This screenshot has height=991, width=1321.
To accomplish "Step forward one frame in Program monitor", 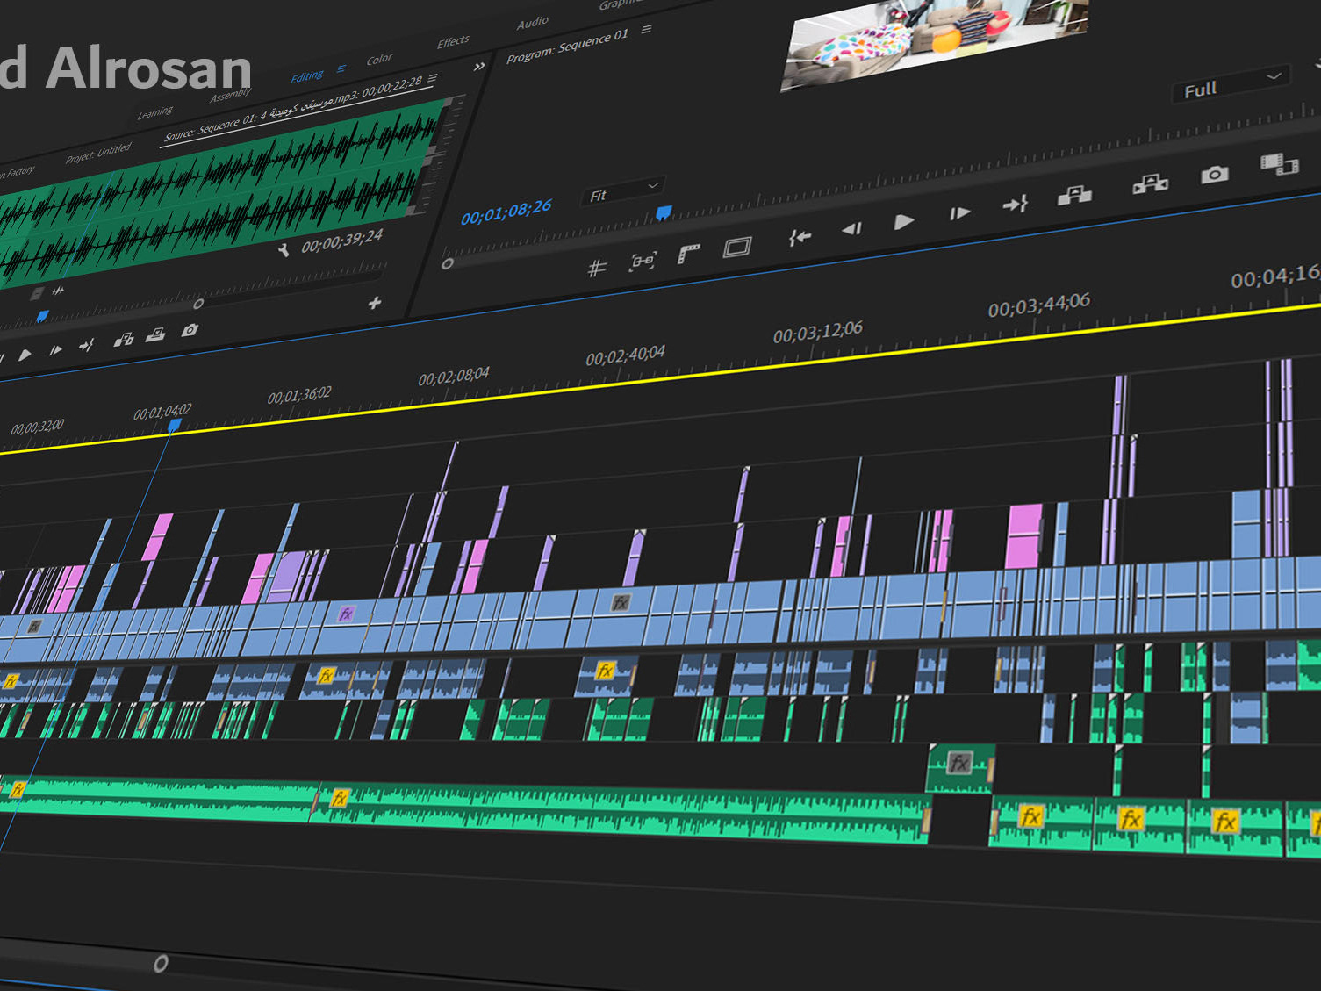I will pos(959,213).
